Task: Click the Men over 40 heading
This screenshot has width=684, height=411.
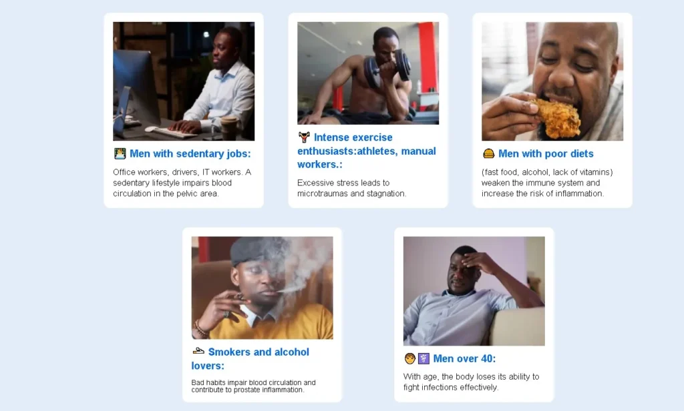Action: point(464,359)
